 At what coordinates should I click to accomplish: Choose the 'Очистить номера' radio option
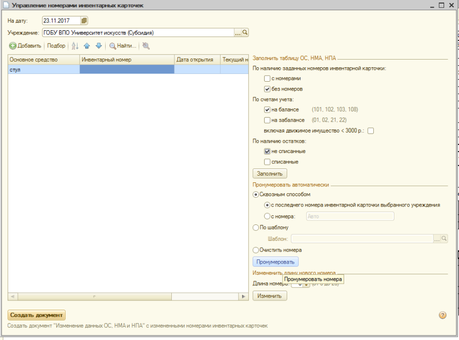click(x=255, y=250)
